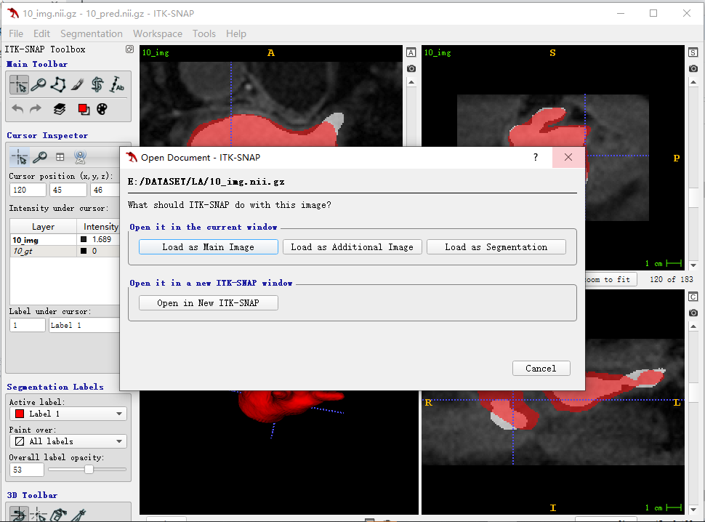
Task: Click the 120 of 183 slice indicator
Action: point(672,280)
